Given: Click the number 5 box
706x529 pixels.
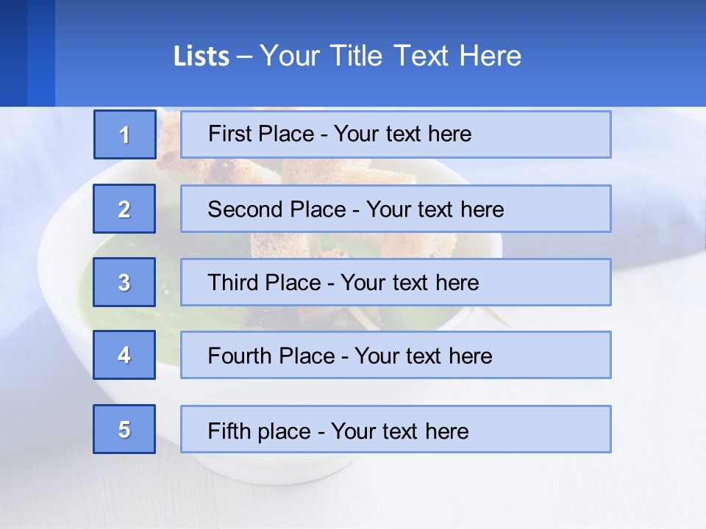Looking at the screenshot, I should click(124, 429).
